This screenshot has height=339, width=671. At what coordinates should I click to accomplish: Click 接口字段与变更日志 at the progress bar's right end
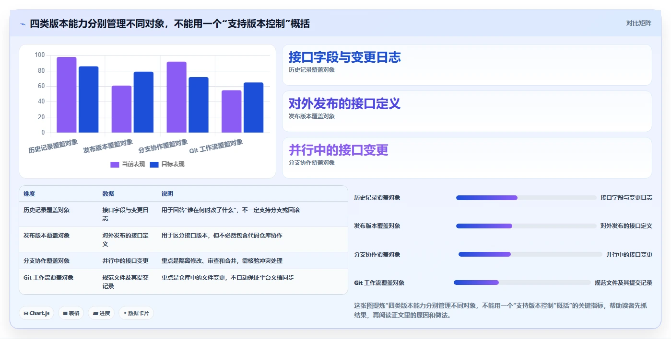point(626,198)
